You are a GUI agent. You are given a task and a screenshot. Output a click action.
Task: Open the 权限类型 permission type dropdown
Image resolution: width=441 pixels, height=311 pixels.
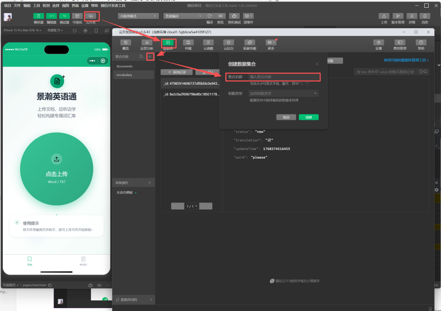point(283,93)
